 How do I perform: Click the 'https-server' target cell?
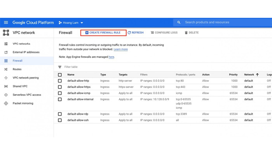coord(126,87)
